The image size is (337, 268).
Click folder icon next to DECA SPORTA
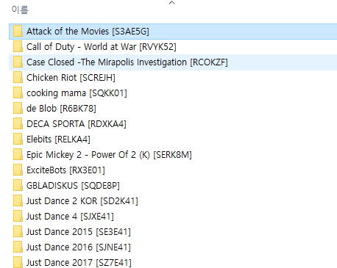click(18, 124)
